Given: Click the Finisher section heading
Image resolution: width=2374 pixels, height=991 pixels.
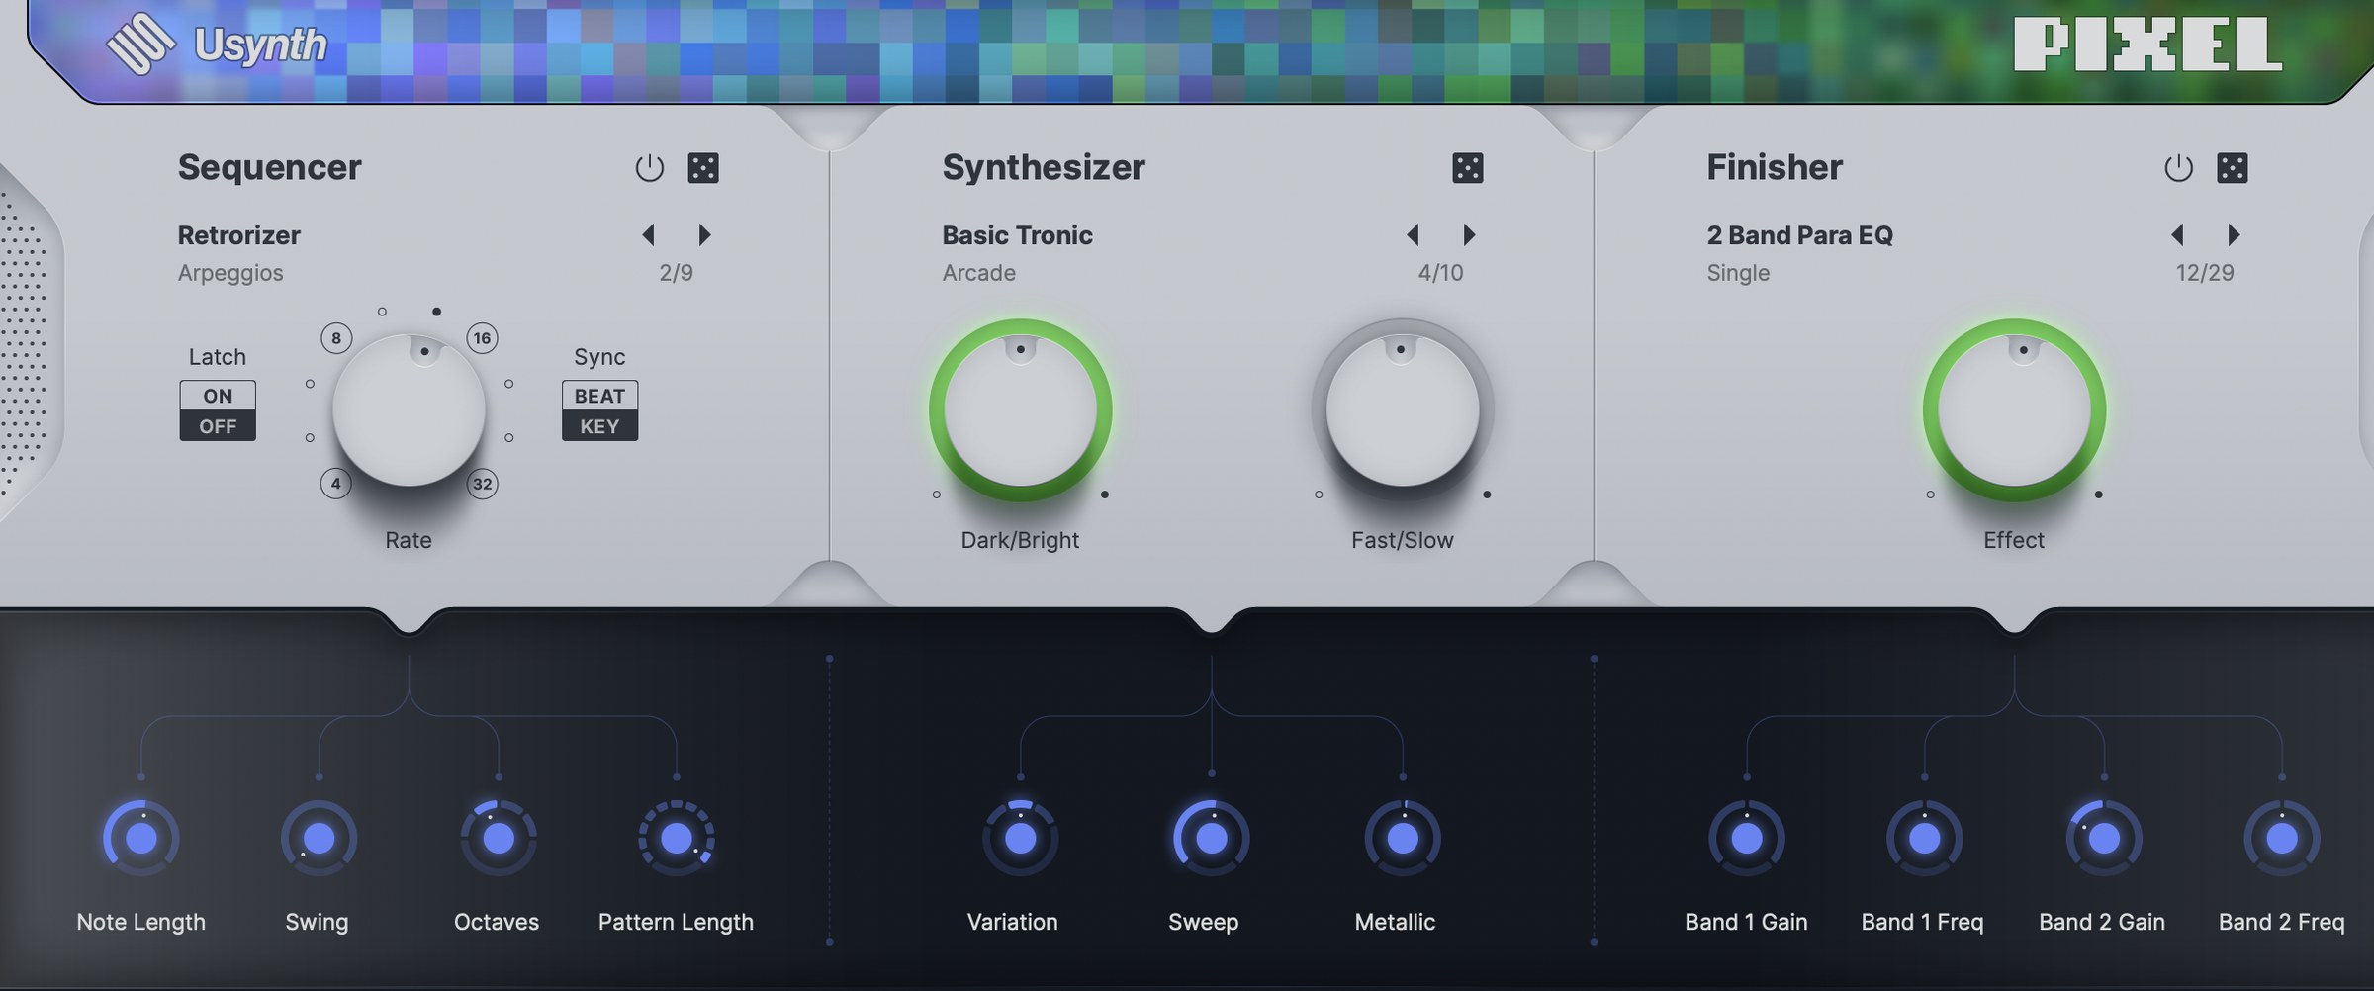Looking at the screenshot, I should (1775, 167).
